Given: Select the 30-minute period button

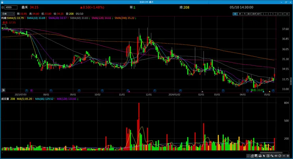Looking at the screenshot, I should [282, 14].
